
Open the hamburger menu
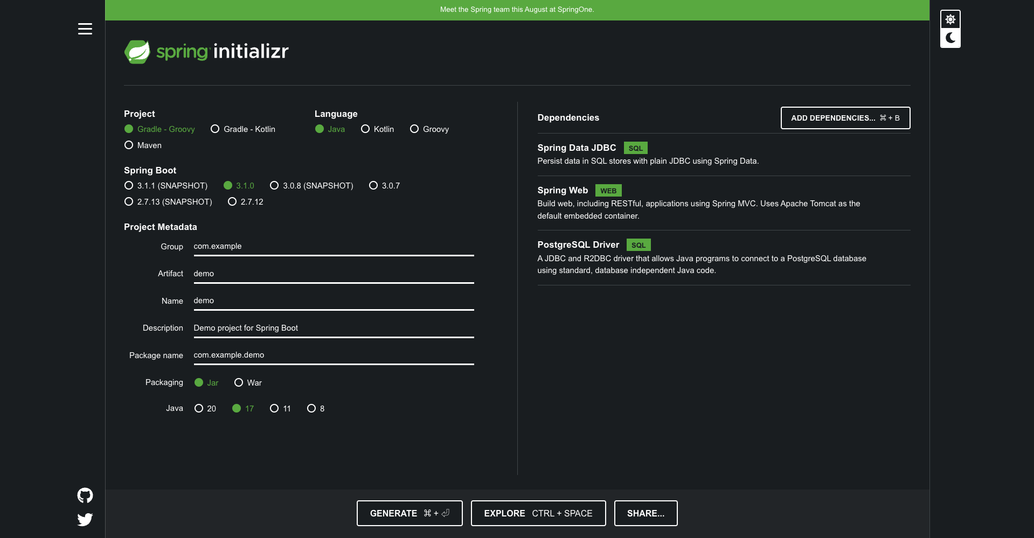85,29
